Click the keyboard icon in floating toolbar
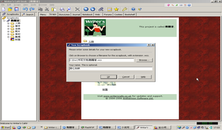This screenshot has height=130, width=222. point(181,5)
